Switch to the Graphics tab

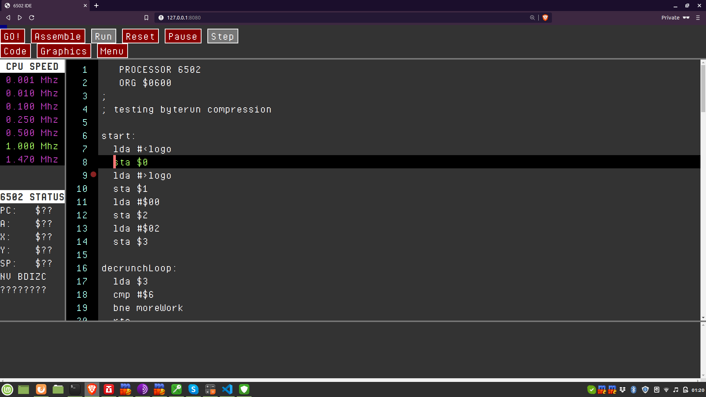tap(64, 51)
